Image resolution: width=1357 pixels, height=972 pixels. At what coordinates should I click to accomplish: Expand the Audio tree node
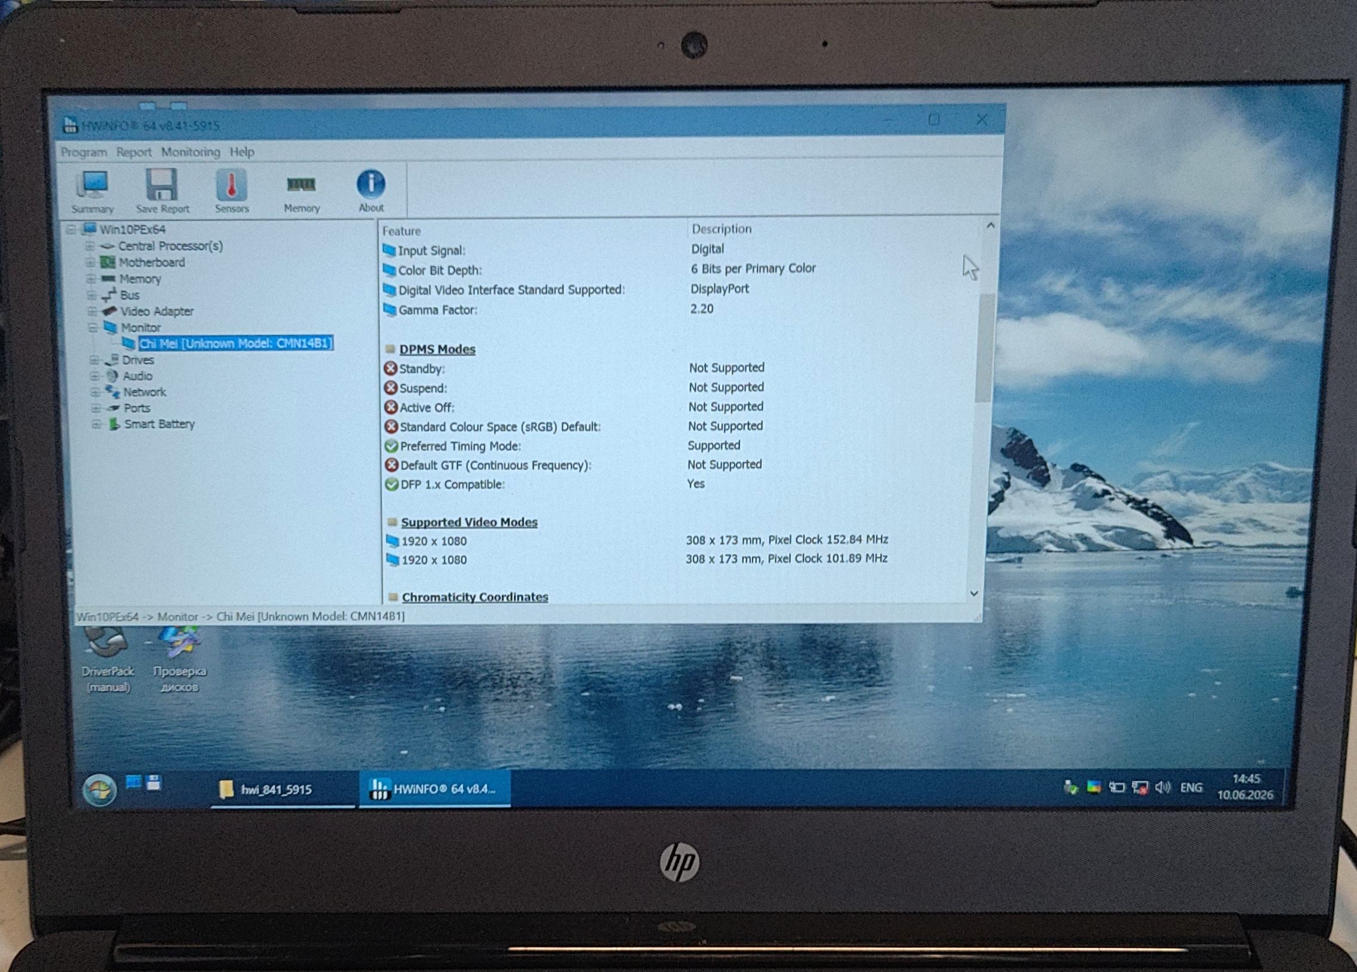coord(95,376)
